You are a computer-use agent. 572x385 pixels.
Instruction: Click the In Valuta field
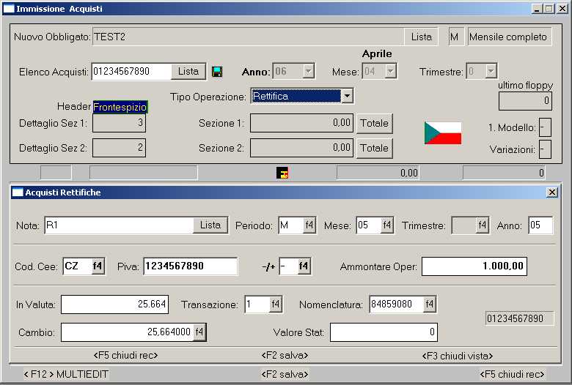[x=114, y=304]
